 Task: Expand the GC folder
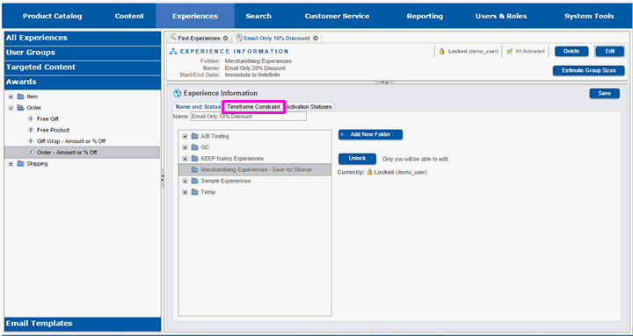click(x=185, y=147)
